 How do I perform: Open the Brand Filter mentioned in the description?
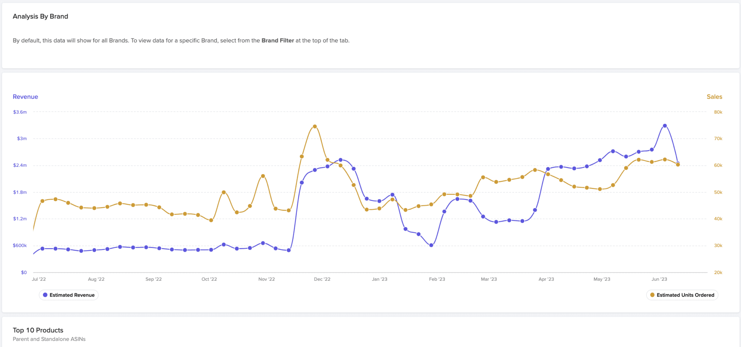click(278, 41)
